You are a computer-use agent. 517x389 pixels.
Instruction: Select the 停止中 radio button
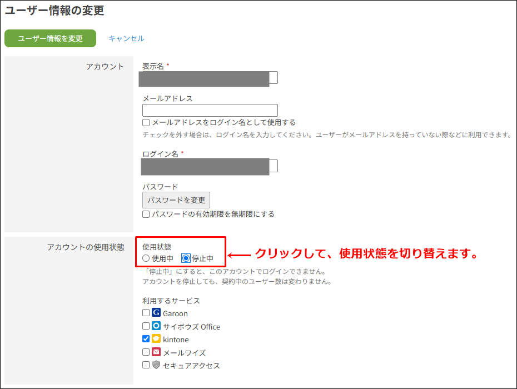pos(186,258)
